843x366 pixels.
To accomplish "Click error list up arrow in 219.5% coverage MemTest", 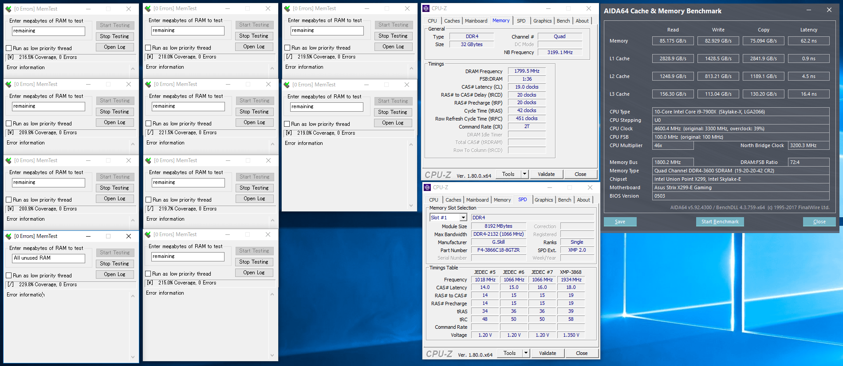I will click(x=411, y=68).
